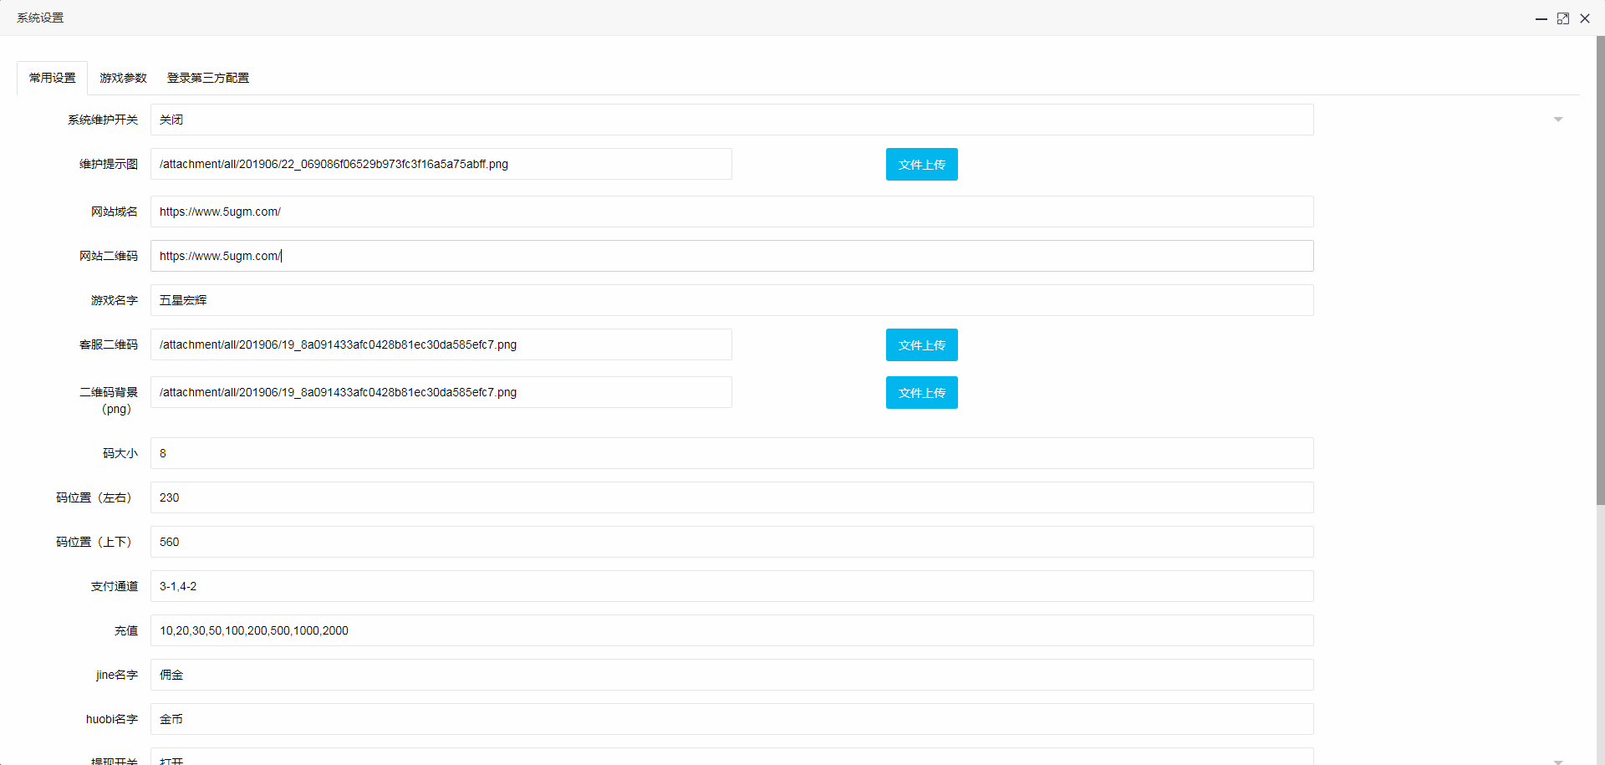Click the 码大小 input with value 8
Viewport: 1605px width, 765px height.
(x=731, y=453)
